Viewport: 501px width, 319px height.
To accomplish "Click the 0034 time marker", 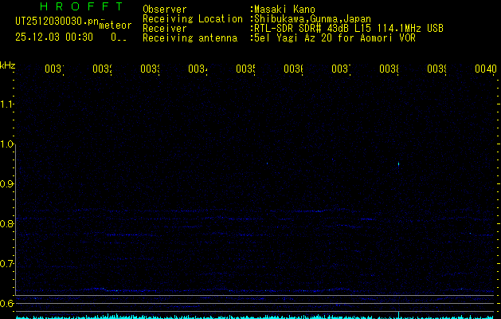I will point(198,69).
